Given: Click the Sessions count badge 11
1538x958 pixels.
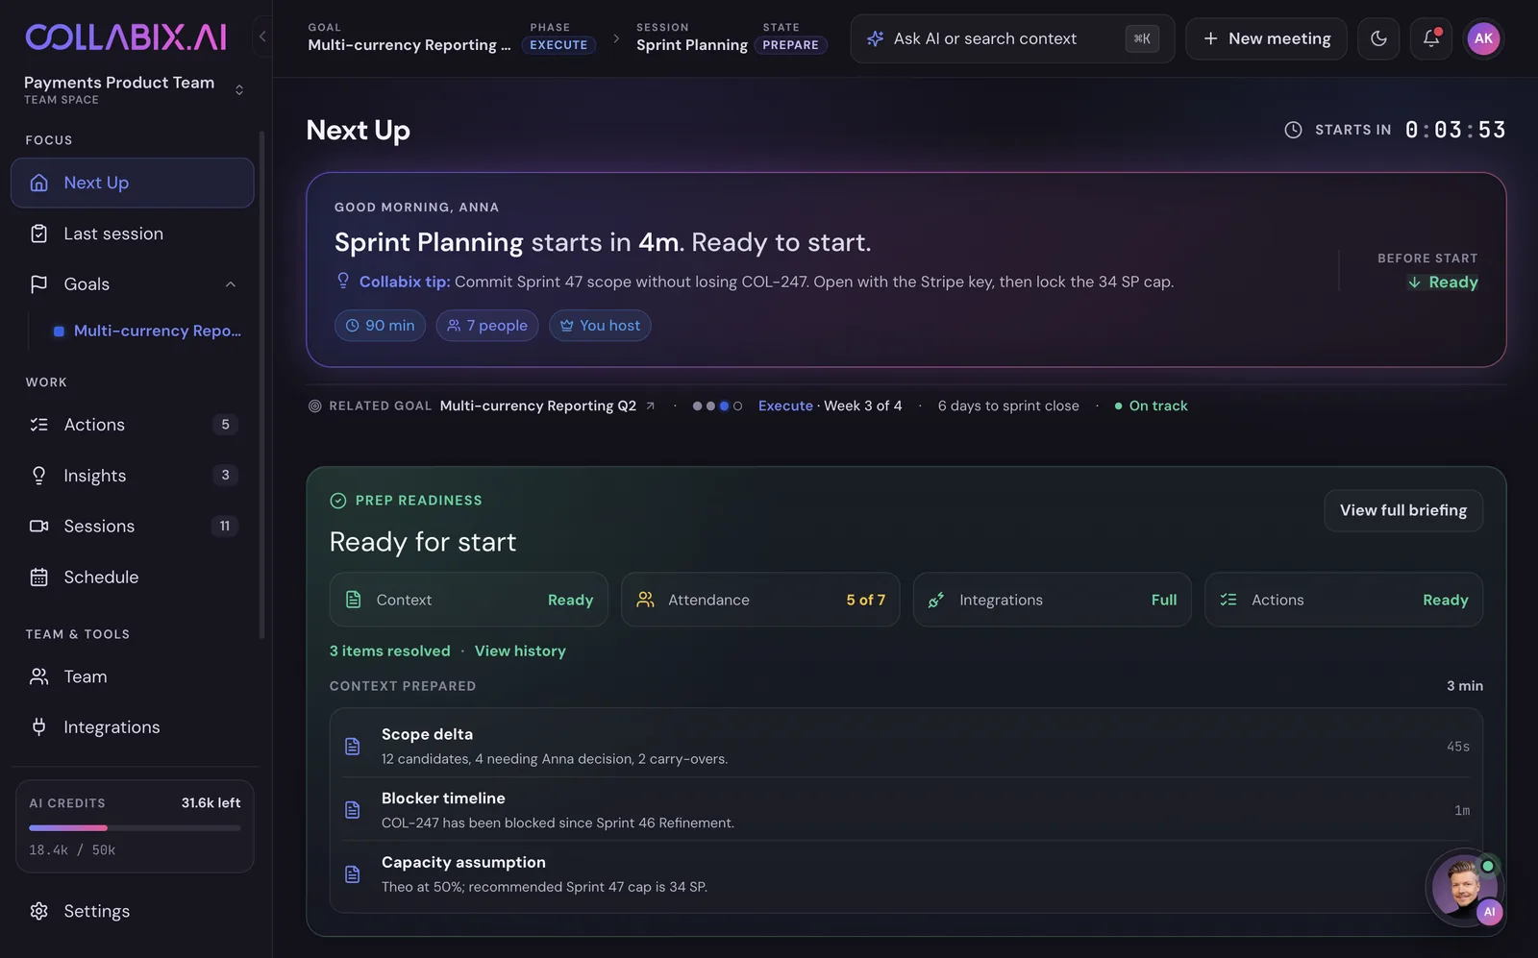Looking at the screenshot, I should point(225,527).
